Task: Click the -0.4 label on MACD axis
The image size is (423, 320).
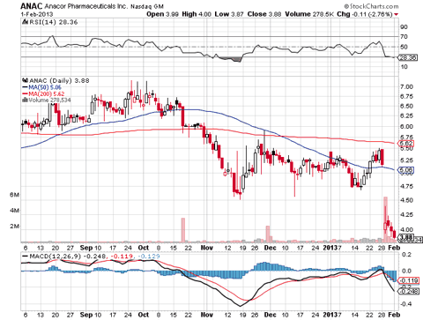Action: click(405, 304)
